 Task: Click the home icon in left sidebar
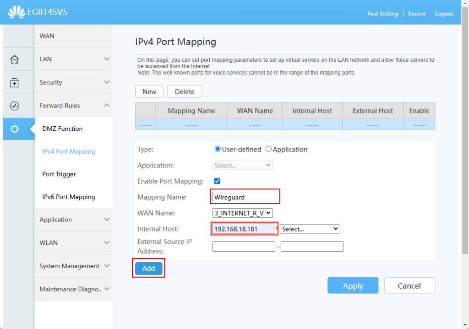15,59
